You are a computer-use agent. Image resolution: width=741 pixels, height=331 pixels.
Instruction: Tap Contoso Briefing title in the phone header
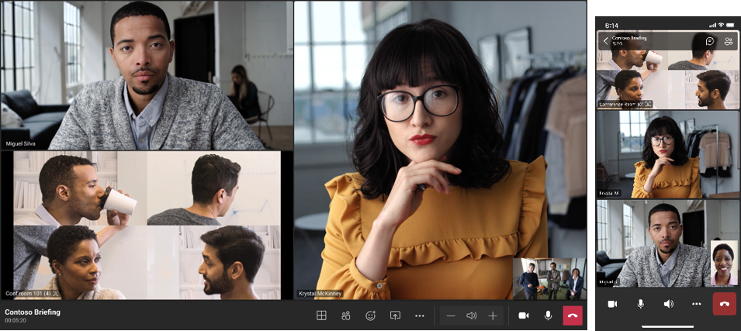pyautogui.click(x=629, y=38)
